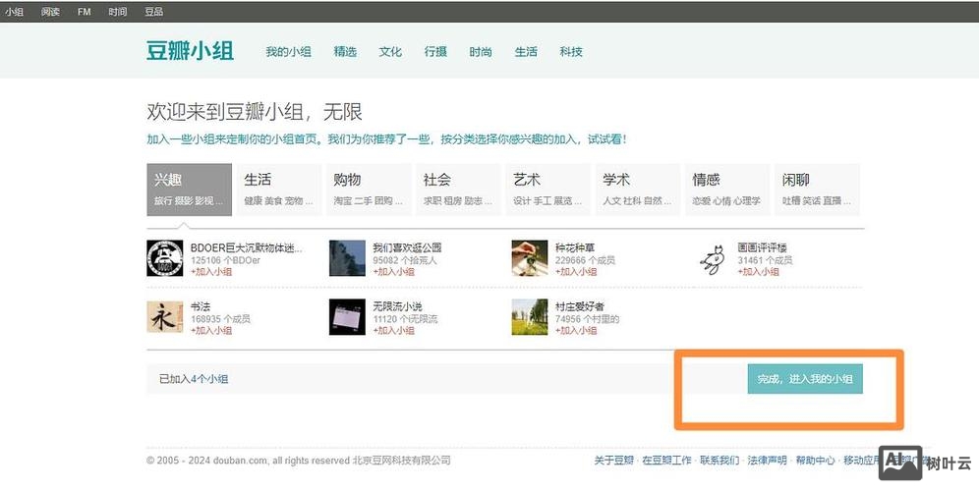This screenshot has height=491, width=979.
Task: Open 我们喜欢逛公园 group title
Action: (x=407, y=247)
